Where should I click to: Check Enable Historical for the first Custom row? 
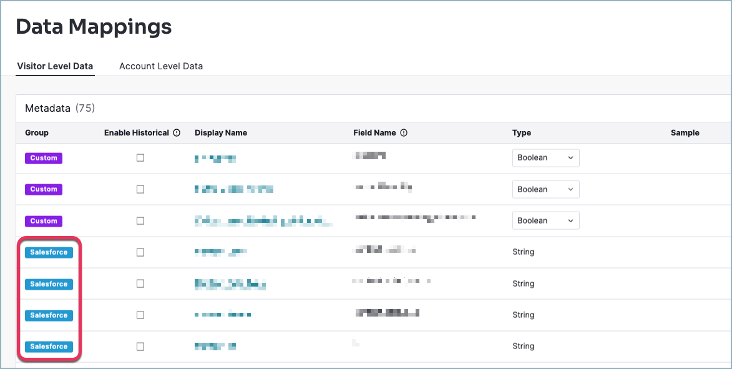point(140,157)
